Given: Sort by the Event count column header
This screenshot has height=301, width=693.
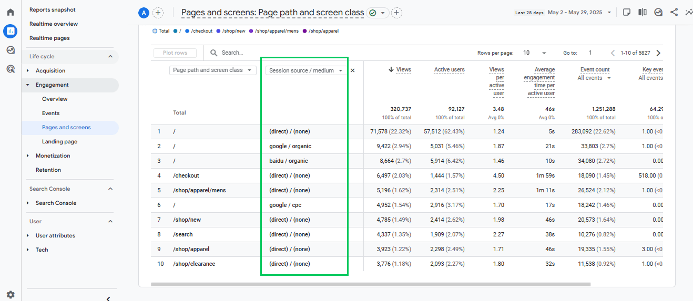Looking at the screenshot, I should tap(595, 69).
